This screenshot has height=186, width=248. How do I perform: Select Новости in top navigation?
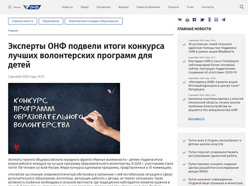[67, 7]
